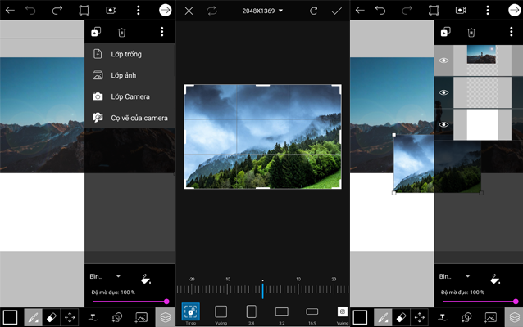This screenshot has height=327, width=523.
Task: Cancel cropping with the X icon
Action: point(189,11)
